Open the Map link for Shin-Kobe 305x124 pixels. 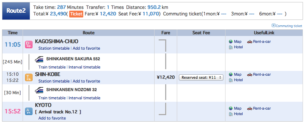(x=238, y=74)
